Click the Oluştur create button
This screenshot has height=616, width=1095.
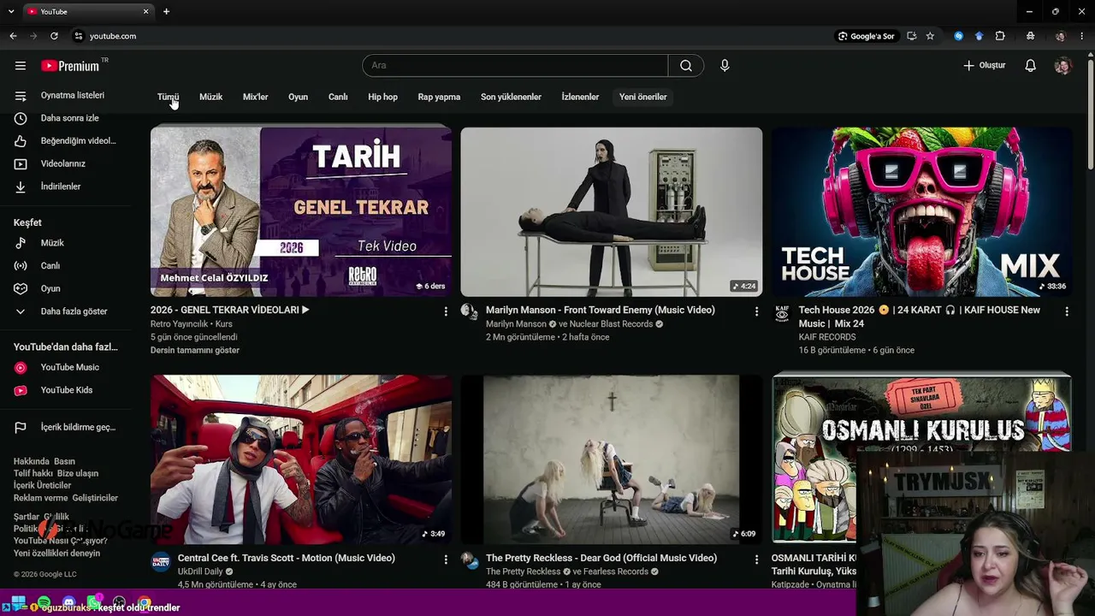984,66
